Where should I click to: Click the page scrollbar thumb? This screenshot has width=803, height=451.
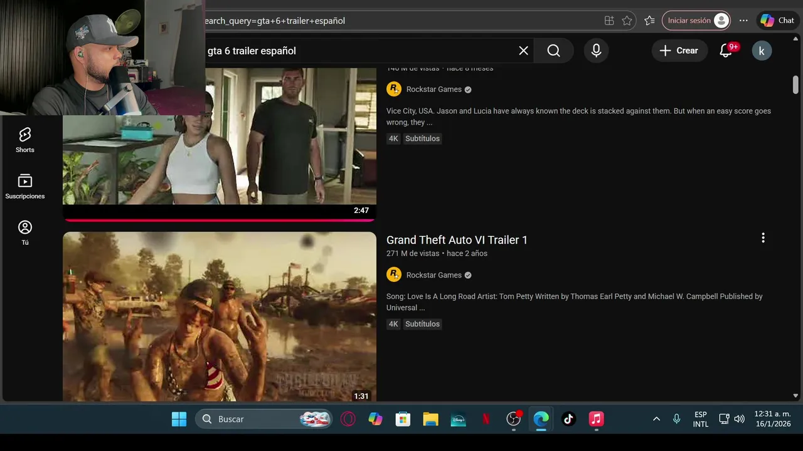pyautogui.click(x=795, y=85)
